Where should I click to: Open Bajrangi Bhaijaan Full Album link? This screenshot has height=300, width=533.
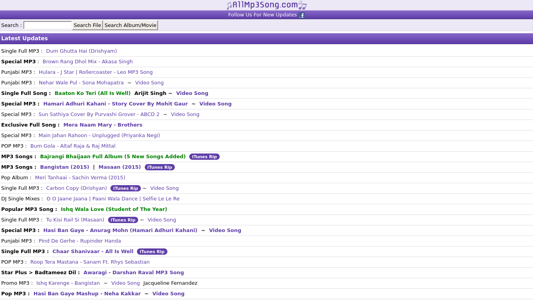[x=113, y=157]
